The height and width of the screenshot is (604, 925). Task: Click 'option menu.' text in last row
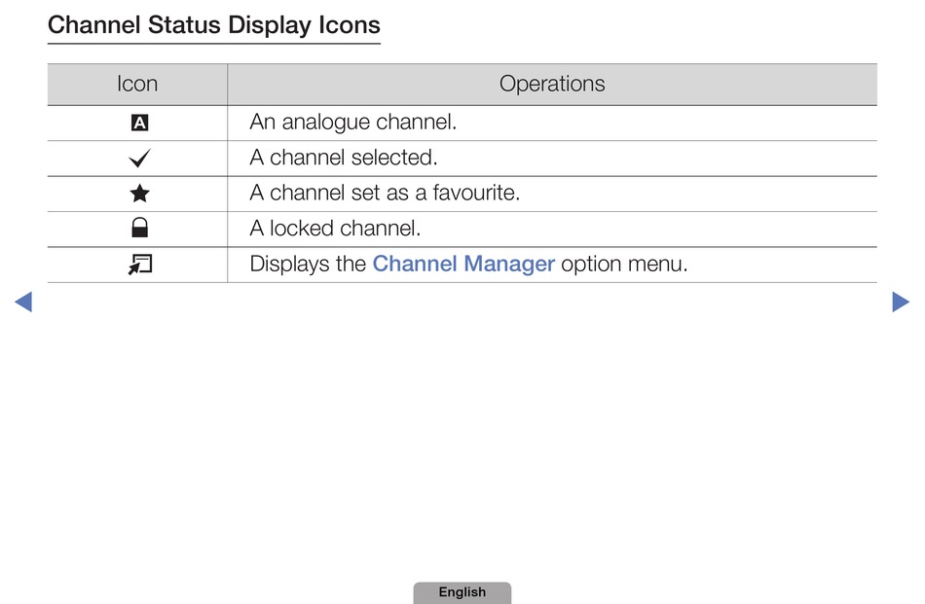point(624,264)
